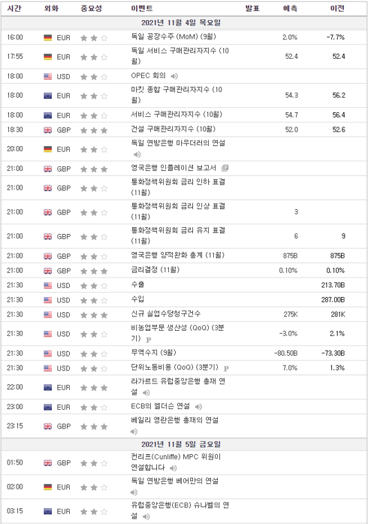The image size is (368, 524).
Task: Click importance stars on 신규 실업수당청구건수 row
Action: (x=94, y=315)
